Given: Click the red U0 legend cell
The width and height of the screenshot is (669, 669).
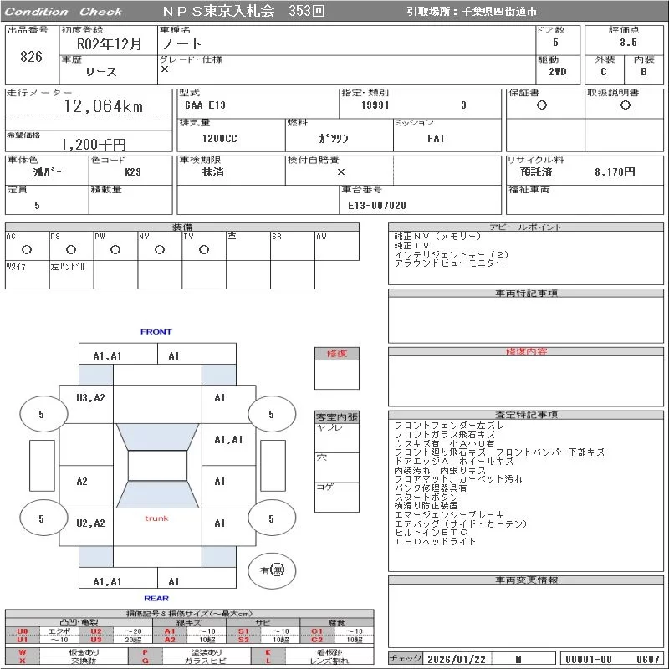Looking at the screenshot, I should 23,631.
